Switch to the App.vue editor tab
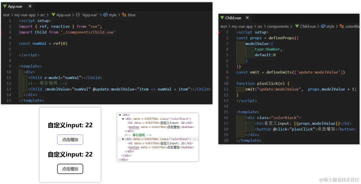Viewport: 361px width, 184px height. pos(15,6)
